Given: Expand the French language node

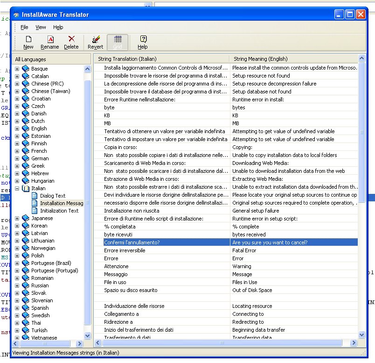Looking at the screenshot, I should pos(17,151).
